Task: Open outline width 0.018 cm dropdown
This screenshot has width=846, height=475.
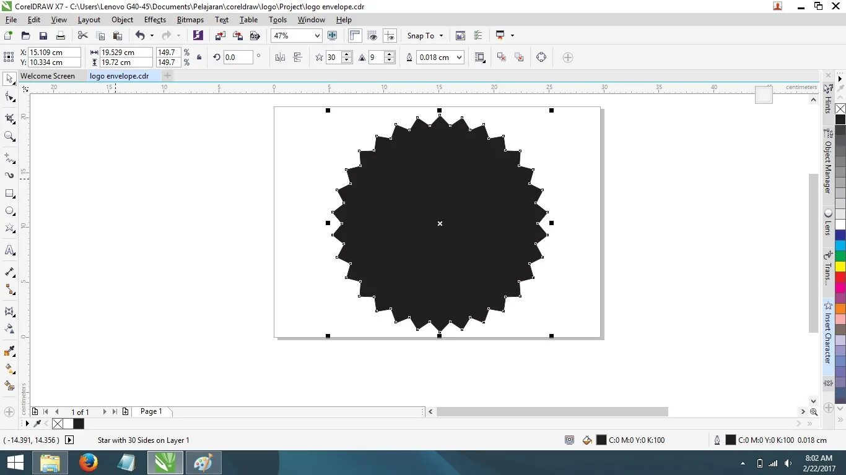Action: point(459,58)
